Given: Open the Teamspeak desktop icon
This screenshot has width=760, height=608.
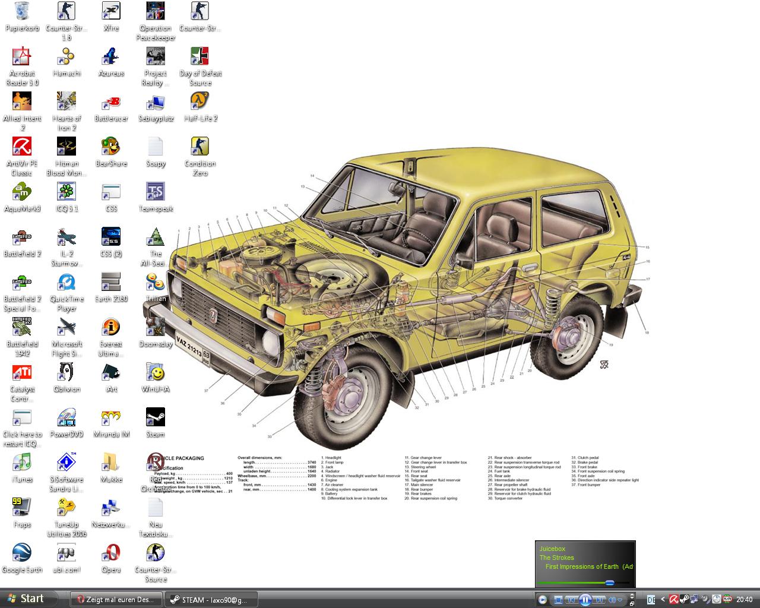Looking at the screenshot, I should click(156, 198).
